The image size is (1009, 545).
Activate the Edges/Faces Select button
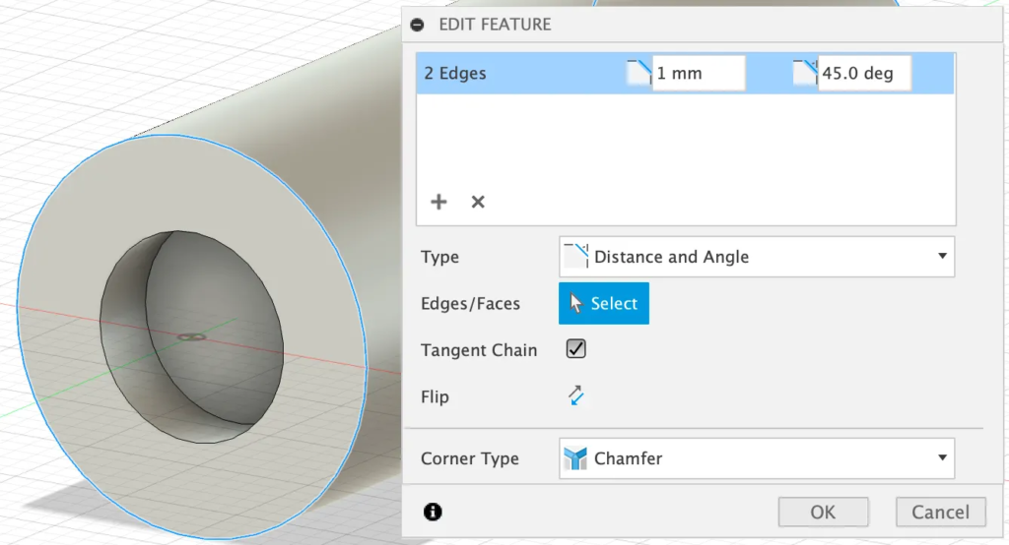point(604,304)
